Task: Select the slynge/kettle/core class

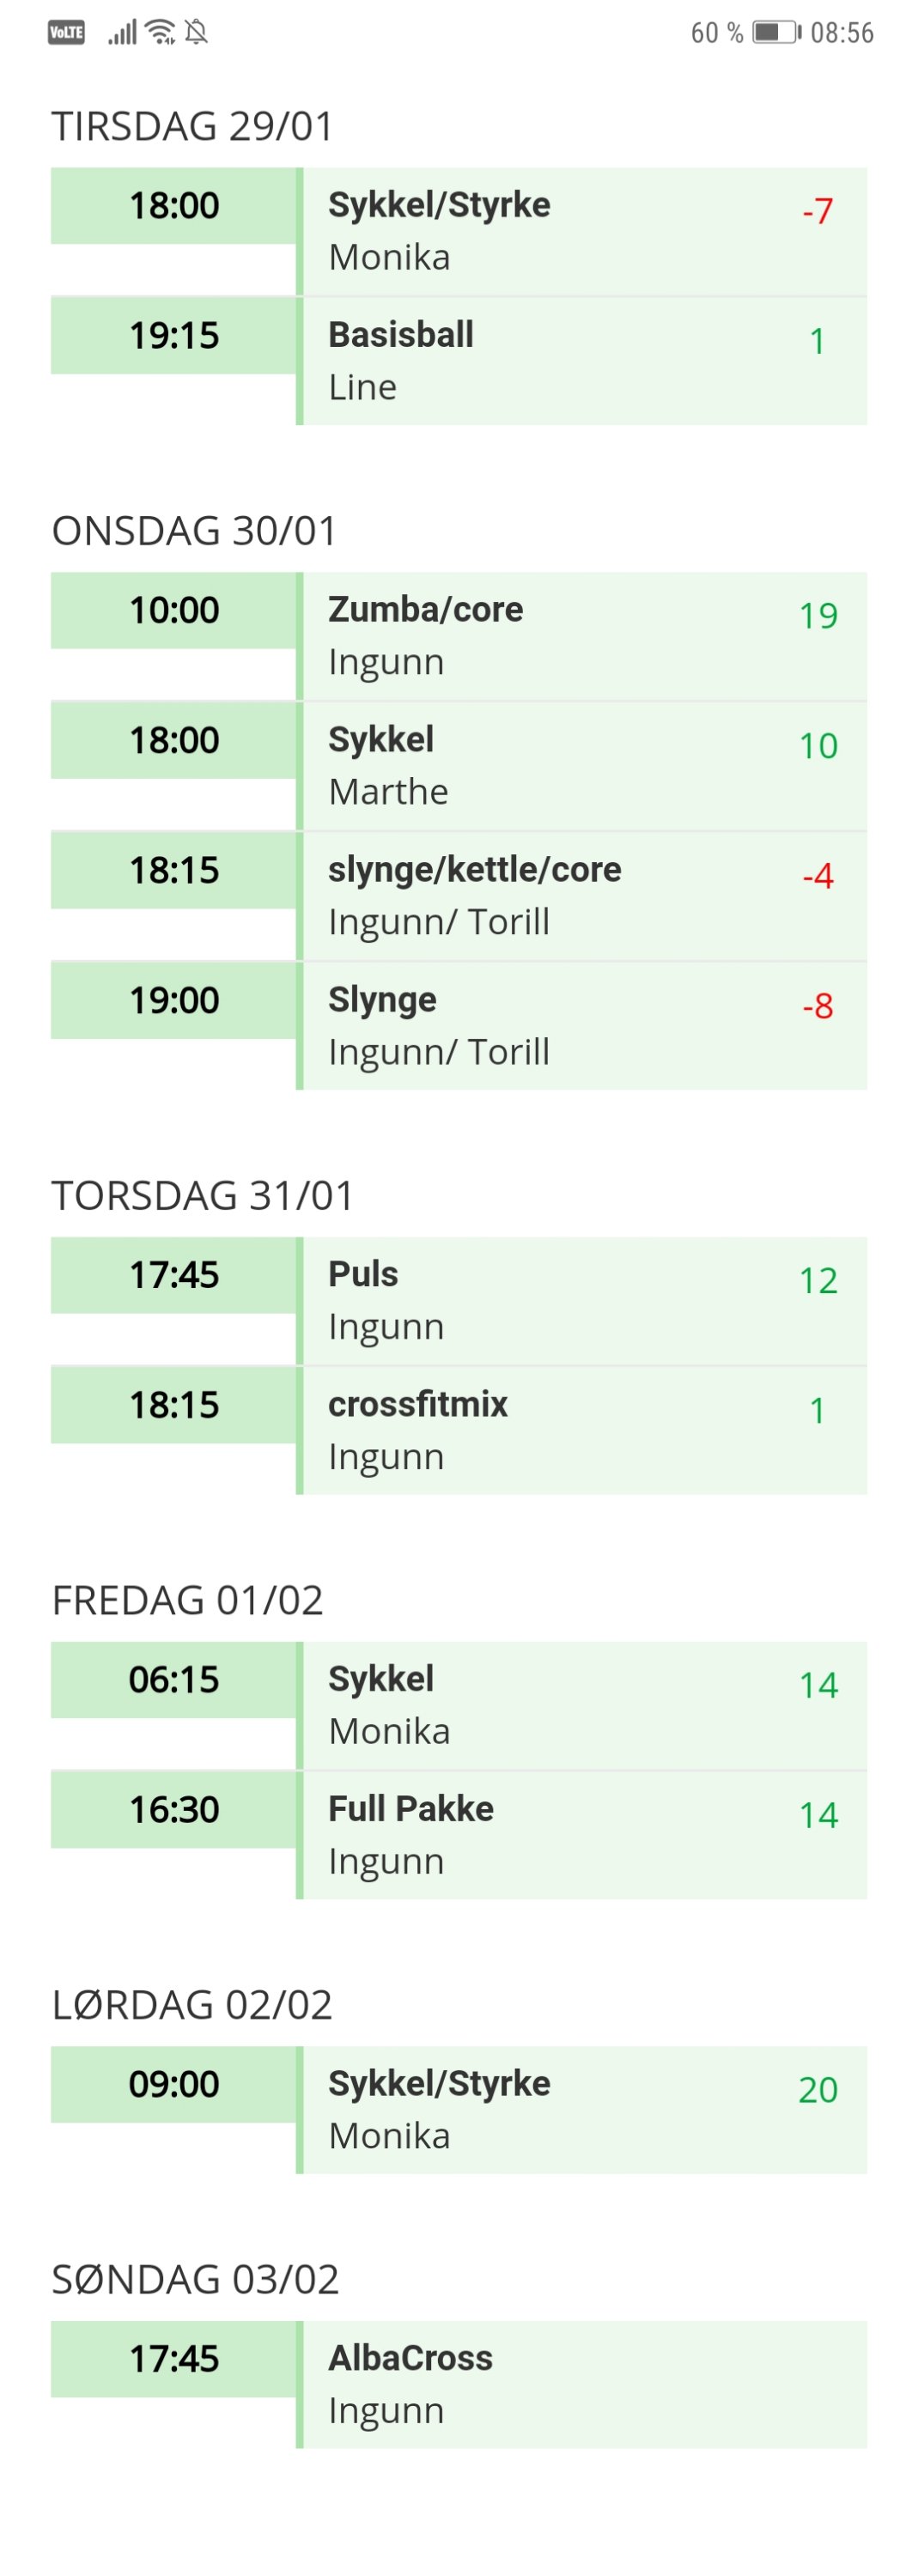Action: click(560, 896)
